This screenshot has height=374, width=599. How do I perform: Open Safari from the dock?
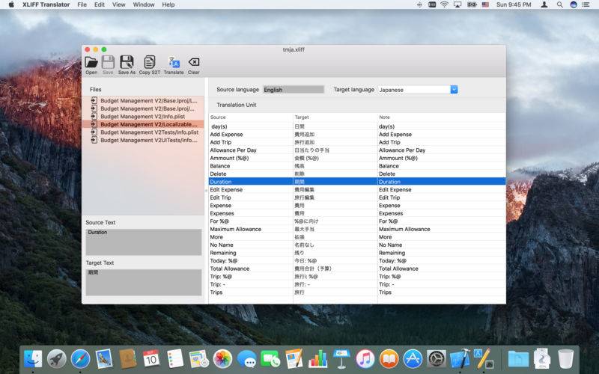[80, 359]
